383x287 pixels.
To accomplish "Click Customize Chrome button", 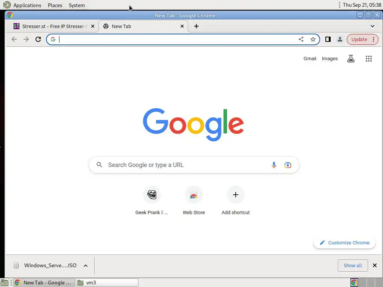I will 344,243.
